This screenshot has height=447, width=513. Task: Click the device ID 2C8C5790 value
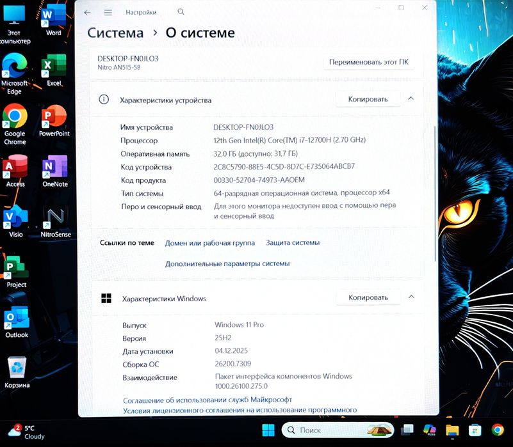284,166
